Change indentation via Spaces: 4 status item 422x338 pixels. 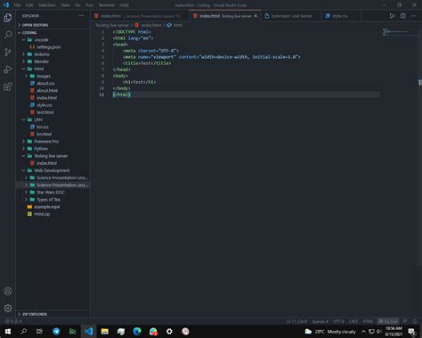[x=320, y=321]
